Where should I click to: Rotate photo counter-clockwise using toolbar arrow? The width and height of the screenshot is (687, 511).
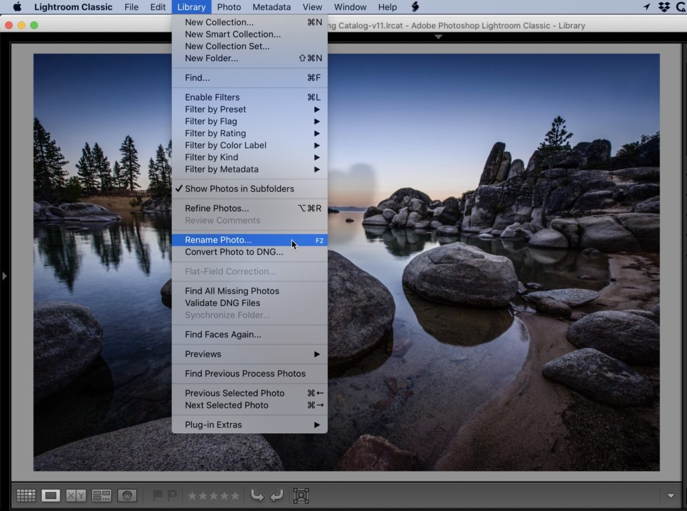pyautogui.click(x=256, y=496)
